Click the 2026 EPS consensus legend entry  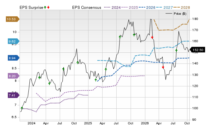point(147,8)
